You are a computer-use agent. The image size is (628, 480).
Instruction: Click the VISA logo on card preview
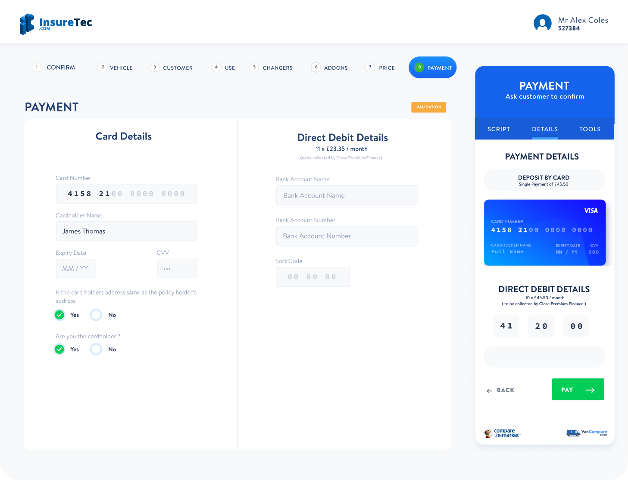pos(591,211)
